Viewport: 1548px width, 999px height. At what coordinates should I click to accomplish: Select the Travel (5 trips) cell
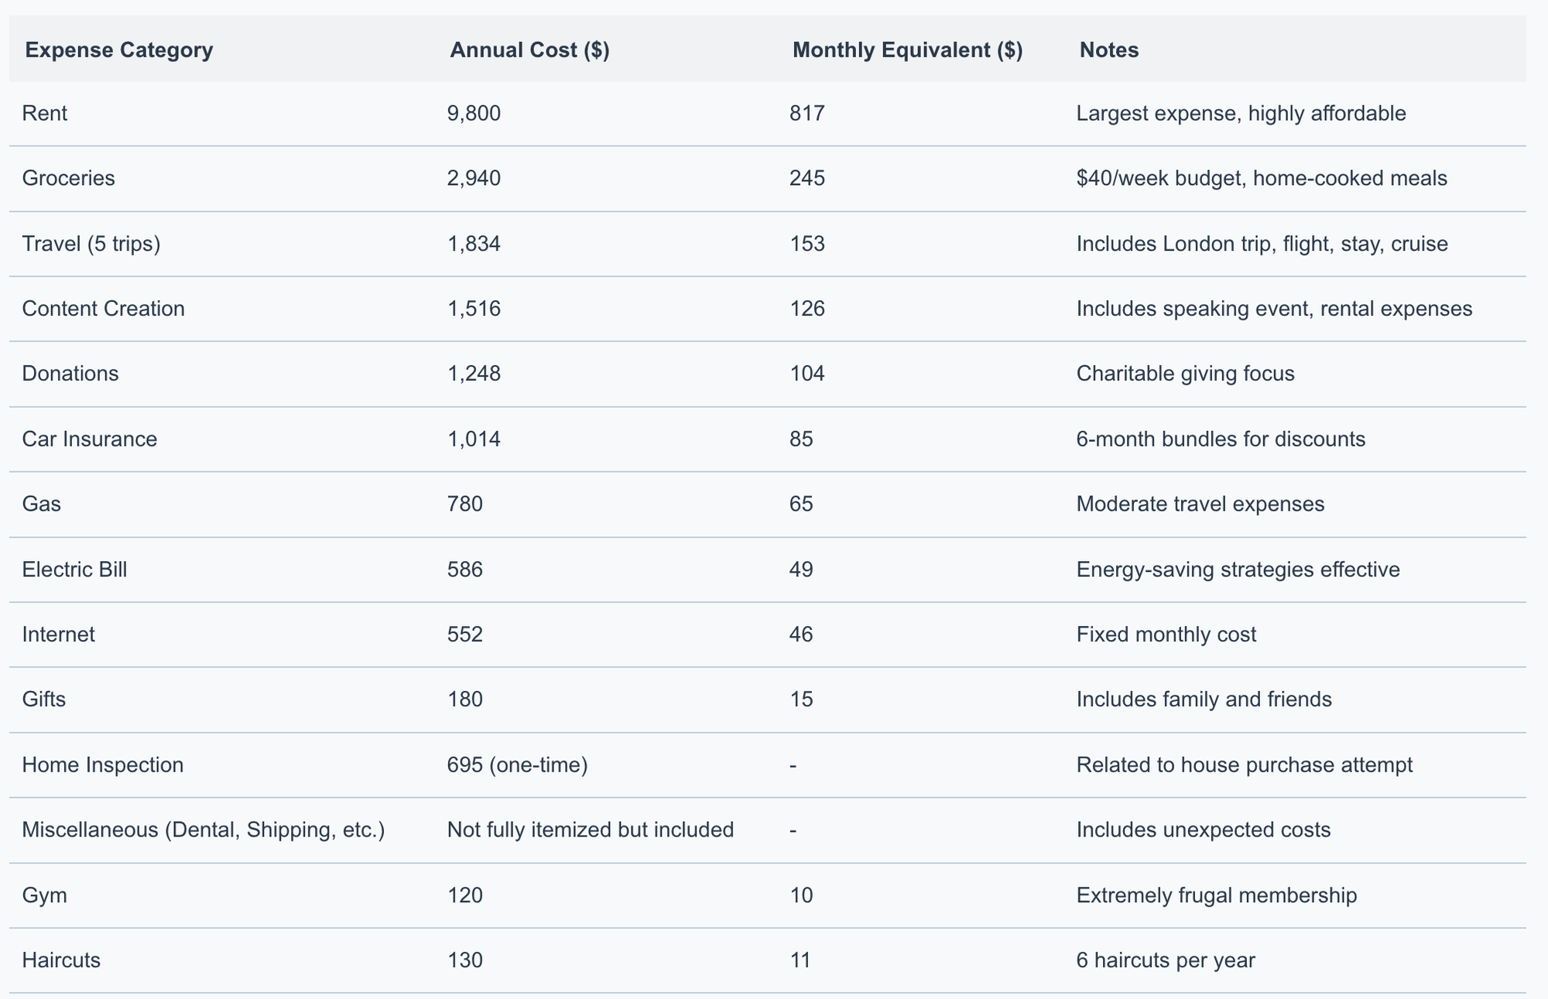point(91,245)
